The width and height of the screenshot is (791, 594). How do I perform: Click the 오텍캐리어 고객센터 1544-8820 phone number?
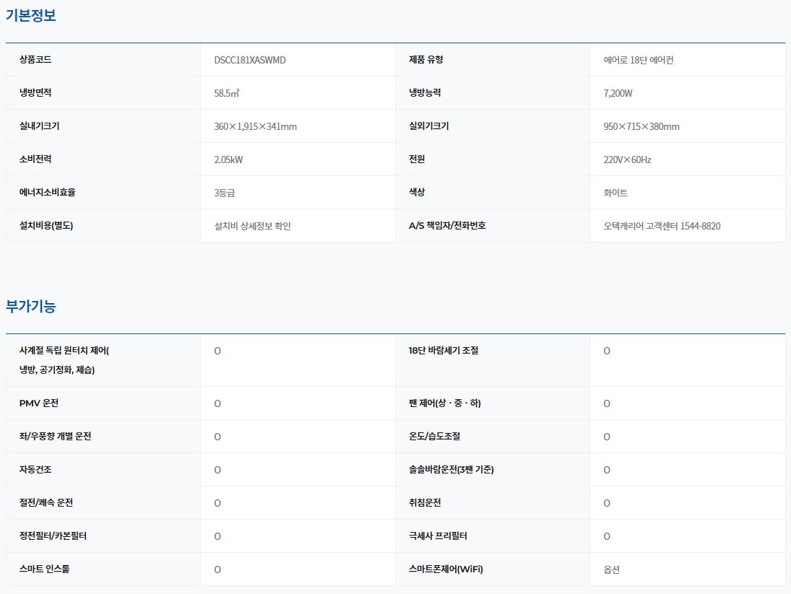[662, 226]
